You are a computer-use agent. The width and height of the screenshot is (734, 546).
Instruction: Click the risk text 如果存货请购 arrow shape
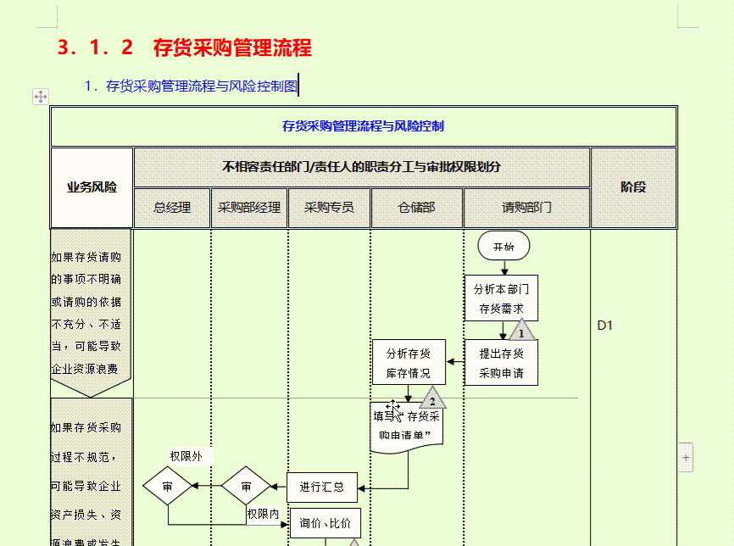[91, 313]
